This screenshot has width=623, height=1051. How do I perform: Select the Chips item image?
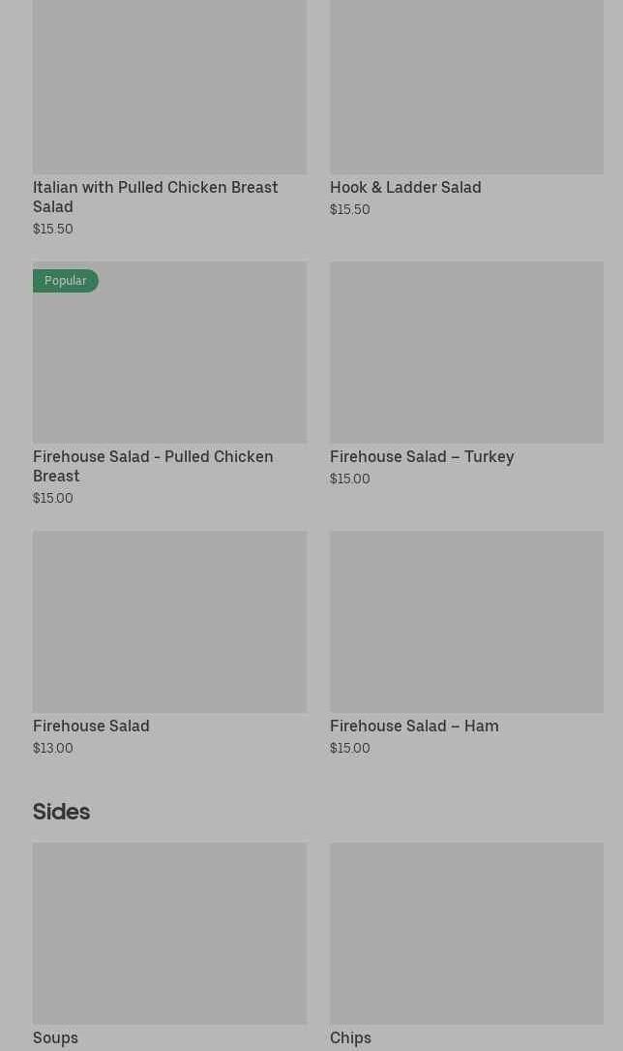click(466, 932)
